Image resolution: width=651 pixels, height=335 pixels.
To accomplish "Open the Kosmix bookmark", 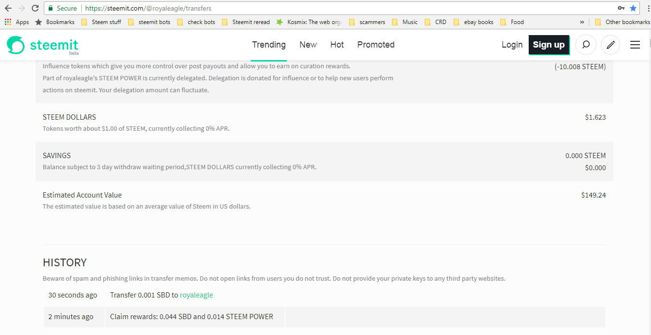I will click(309, 22).
